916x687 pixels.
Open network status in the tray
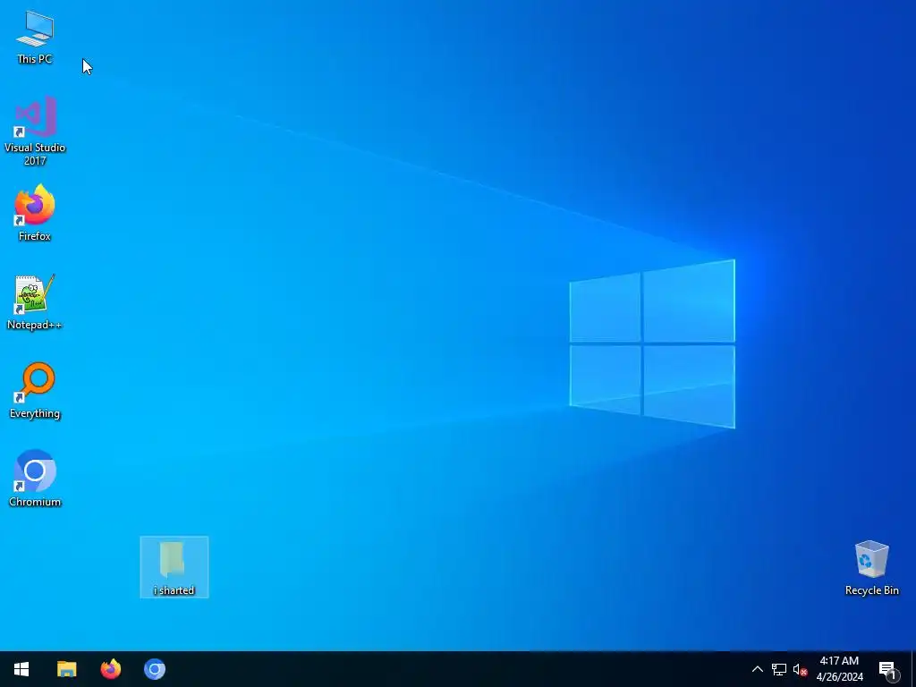[x=779, y=669]
